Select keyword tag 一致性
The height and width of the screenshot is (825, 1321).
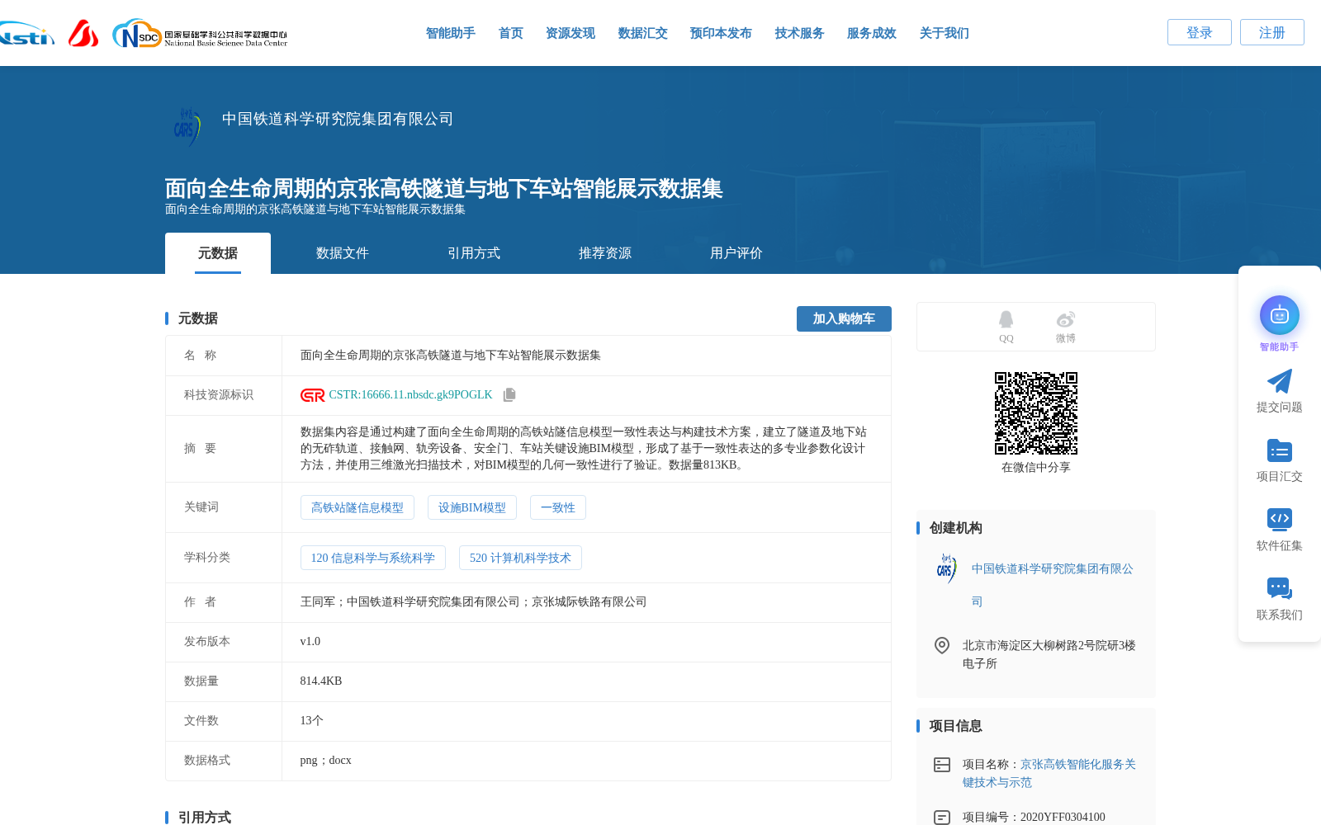click(557, 507)
